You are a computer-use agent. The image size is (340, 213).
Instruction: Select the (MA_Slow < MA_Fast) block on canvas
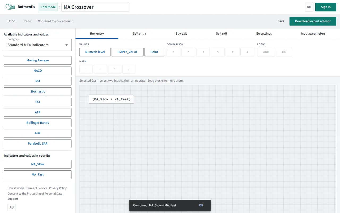pyautogui.click(x=112, y=99)
